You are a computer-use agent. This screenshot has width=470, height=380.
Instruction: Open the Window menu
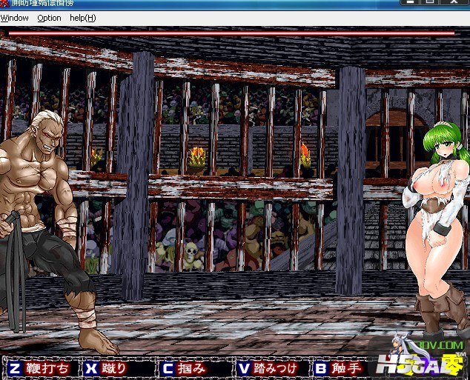pyautogui.click(x=14, y=18)
